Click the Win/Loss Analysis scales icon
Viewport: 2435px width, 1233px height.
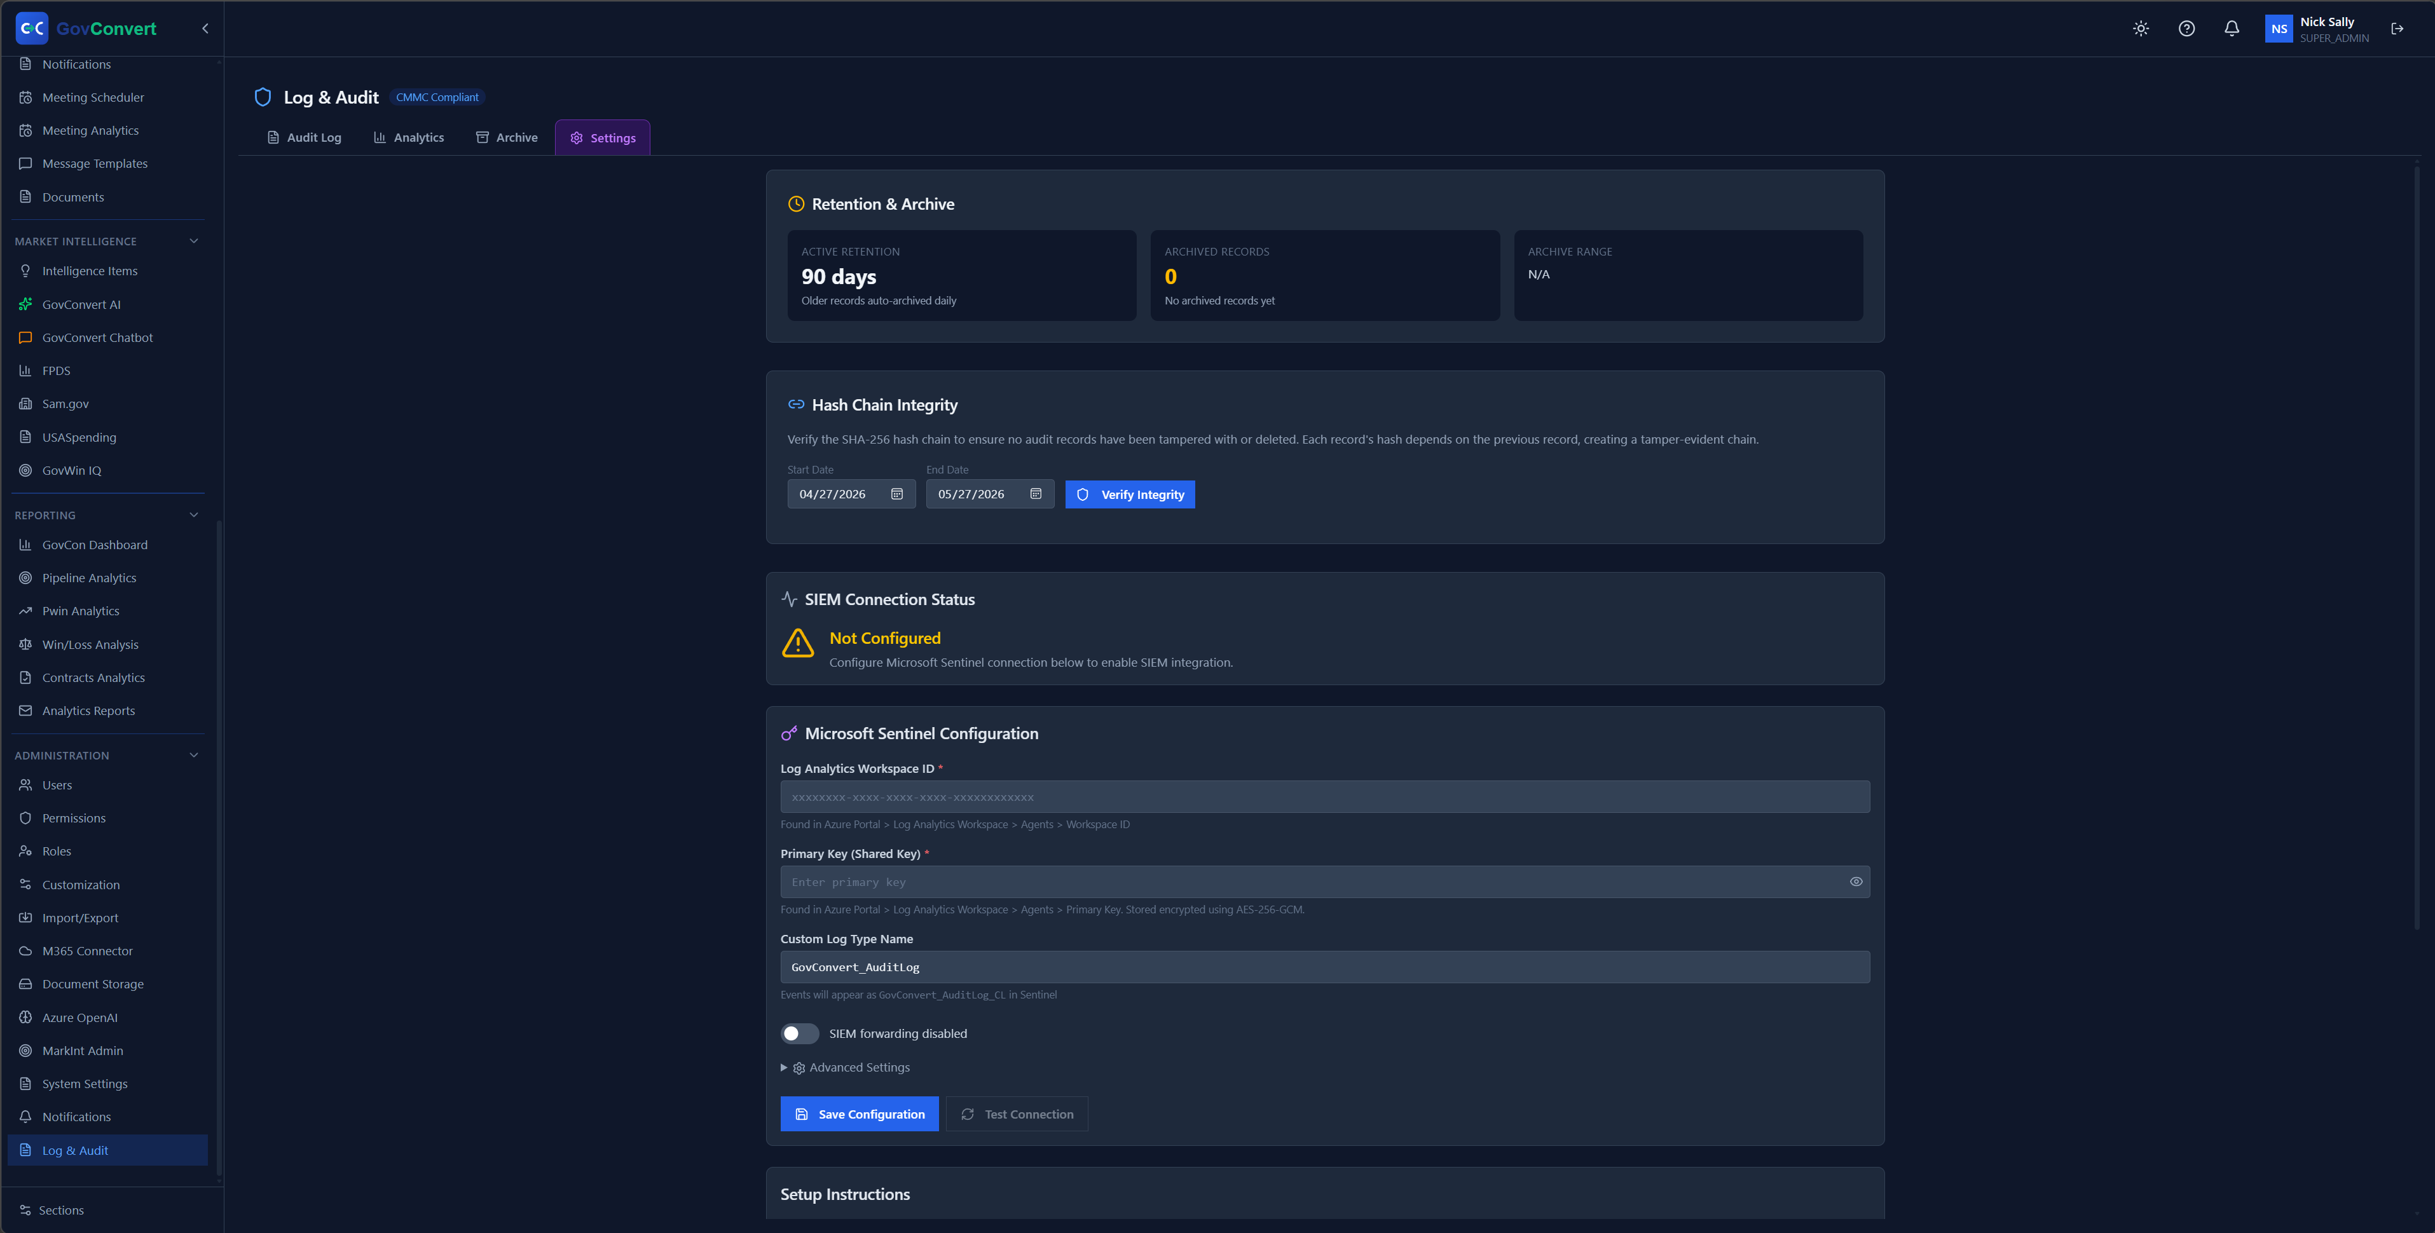pyautogui.click(x=25, y=644)
